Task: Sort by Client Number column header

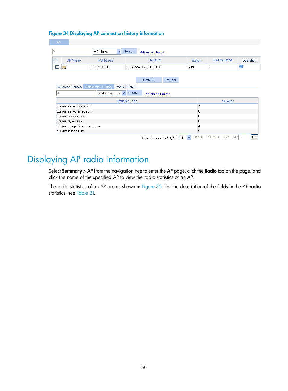Action: coord(222,60)
